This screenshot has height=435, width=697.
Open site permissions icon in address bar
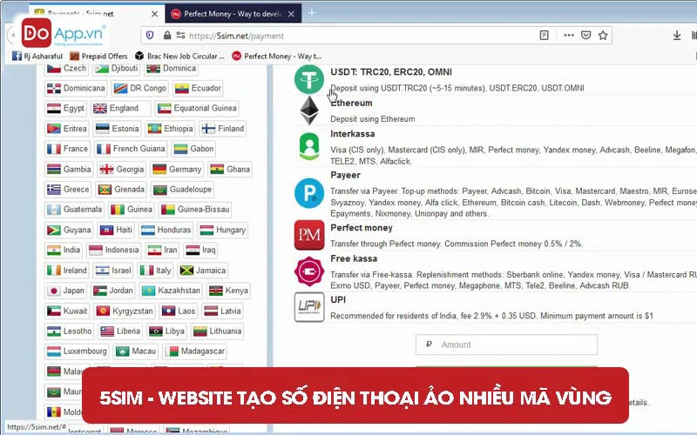[180, 36]
